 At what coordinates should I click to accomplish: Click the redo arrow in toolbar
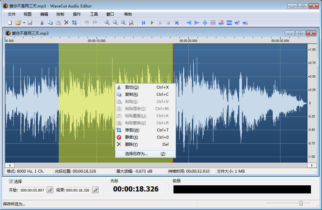(x=95, y=23)
